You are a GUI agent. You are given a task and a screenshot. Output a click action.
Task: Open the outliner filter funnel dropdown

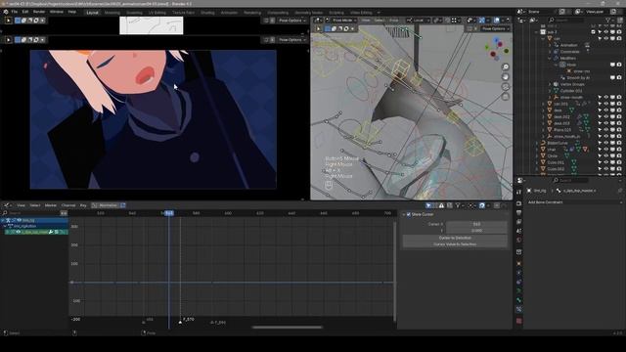click(x=609, y=20)
